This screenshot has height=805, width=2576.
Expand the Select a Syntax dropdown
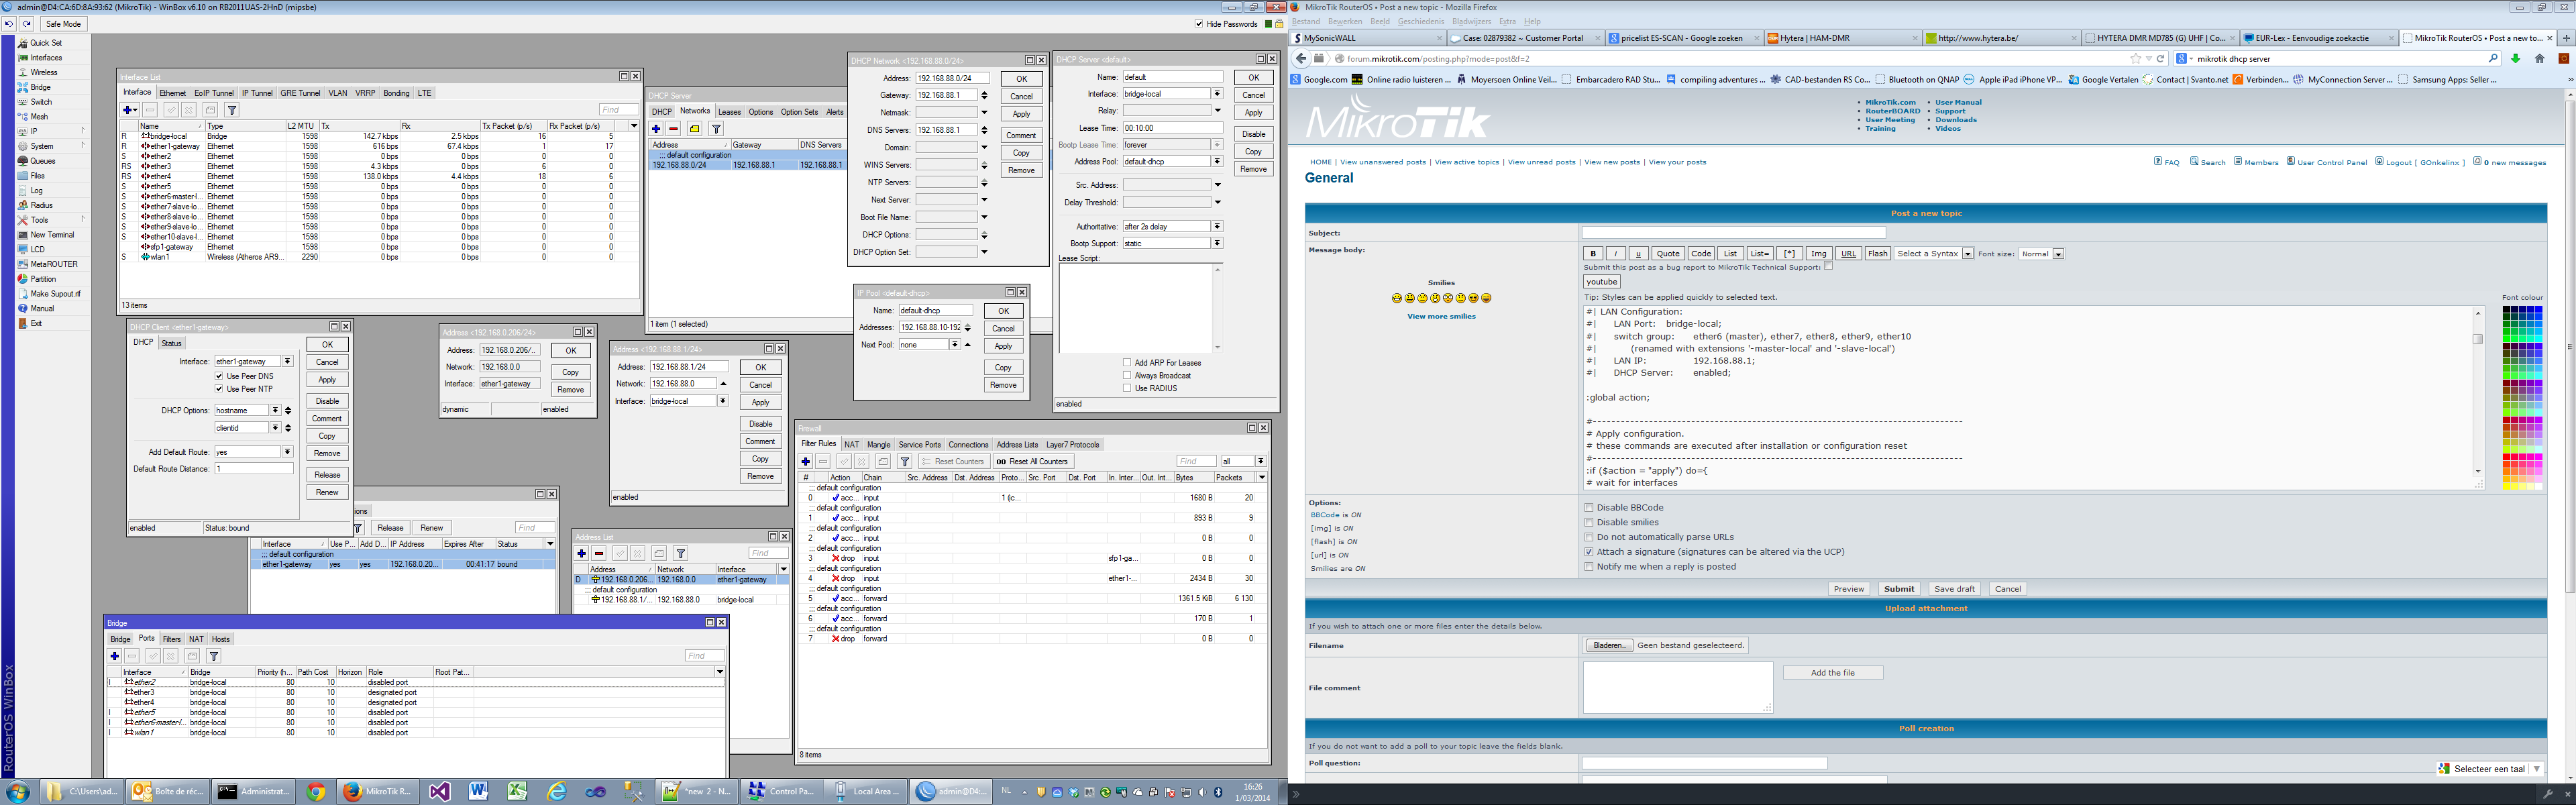[x=1933, y=254]
